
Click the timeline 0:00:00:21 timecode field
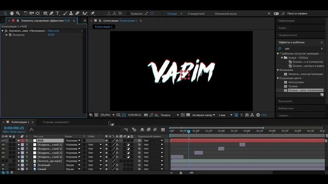pyautogui.click(x=14, y=128)
